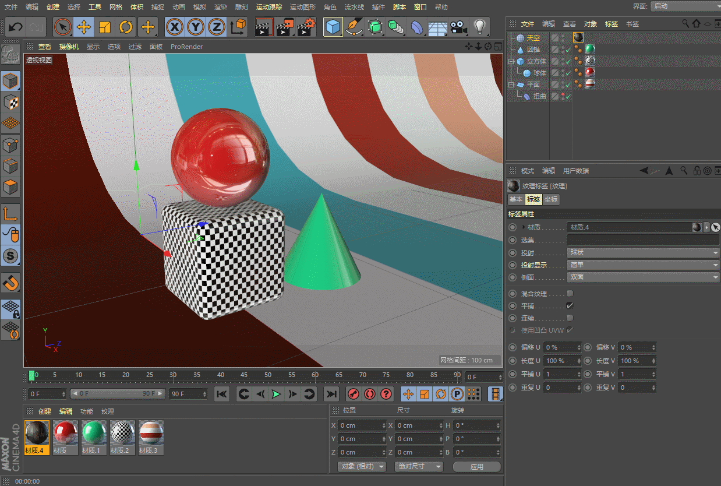Click the Camera object icon

pos(459,27)
